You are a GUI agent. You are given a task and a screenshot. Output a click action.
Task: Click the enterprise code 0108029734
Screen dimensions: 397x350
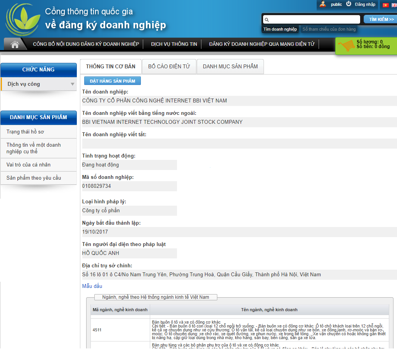coord(97,186)
